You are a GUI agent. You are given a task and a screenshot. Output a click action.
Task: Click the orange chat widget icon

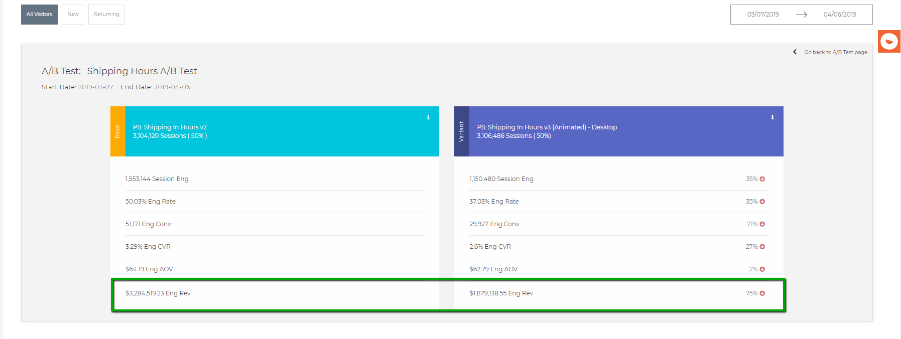coord(889,41)
